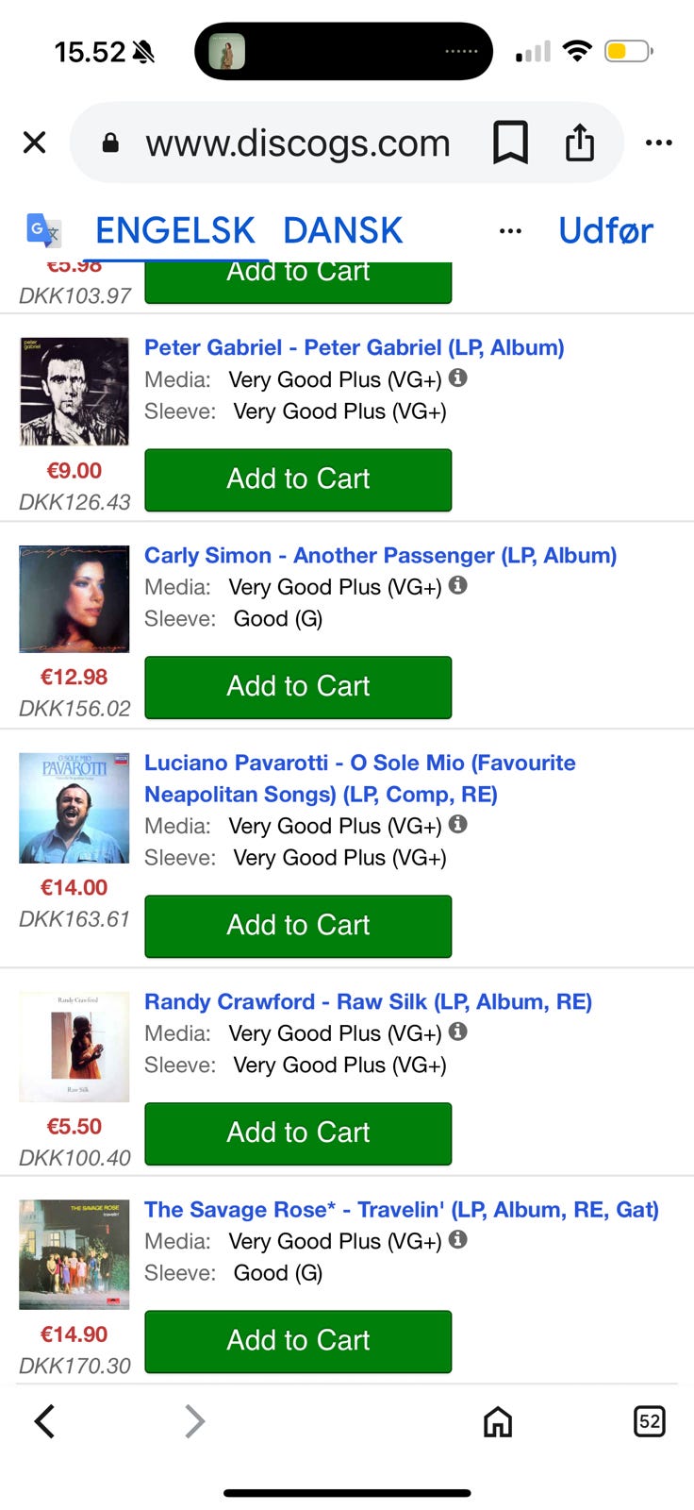Open the tab switcher showing 52 tabs
Image resolution: width=694 pixels, height=1510 pixels.
tap(650, 1421)
